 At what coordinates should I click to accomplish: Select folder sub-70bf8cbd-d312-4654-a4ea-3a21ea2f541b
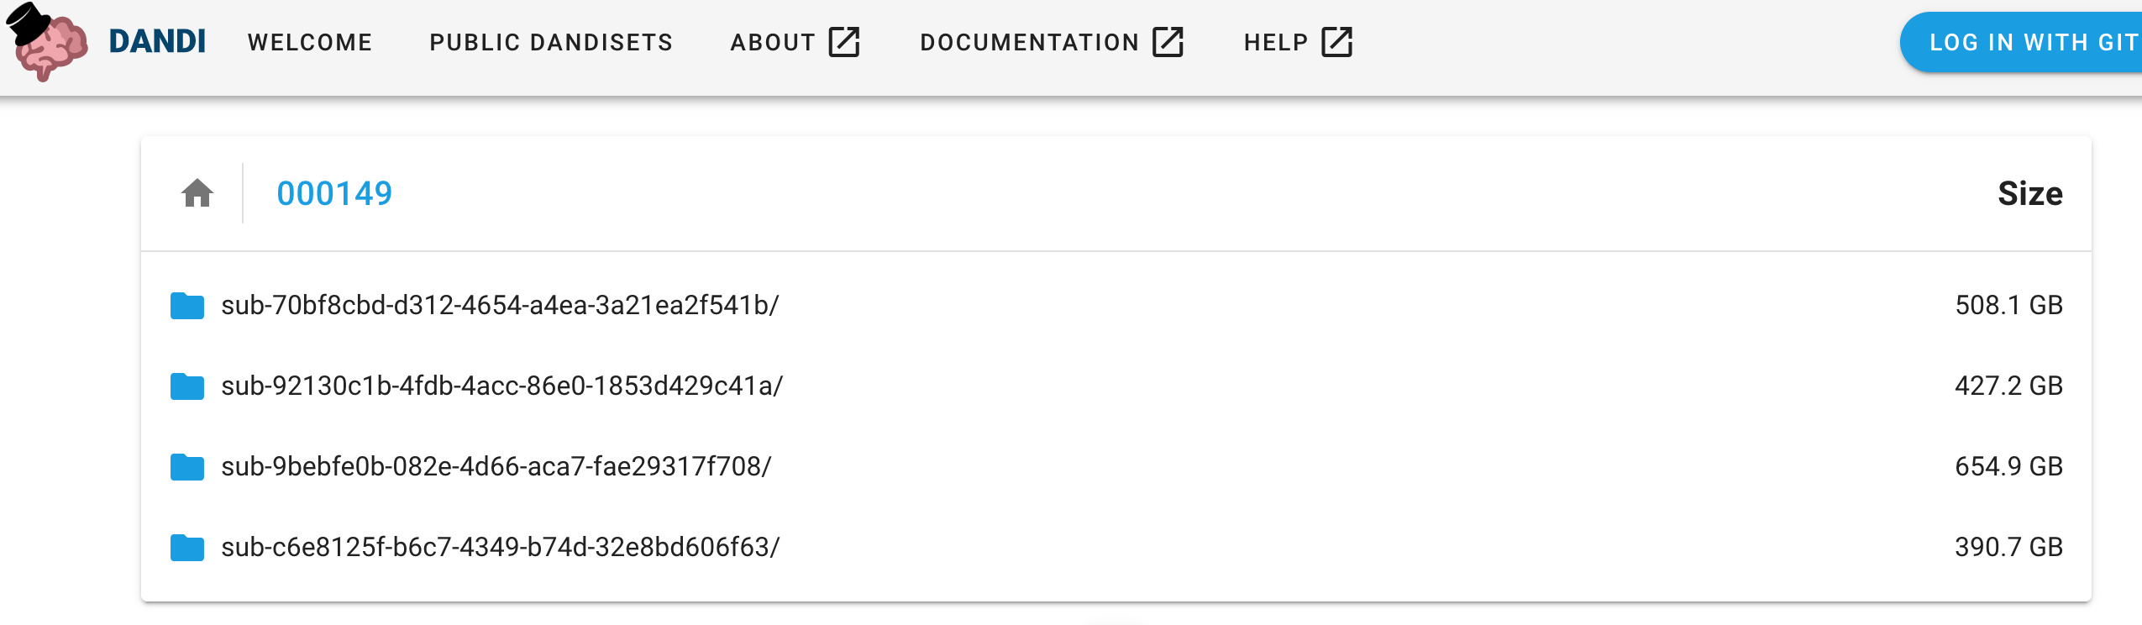pyautogui.click(x=501, y=305)
